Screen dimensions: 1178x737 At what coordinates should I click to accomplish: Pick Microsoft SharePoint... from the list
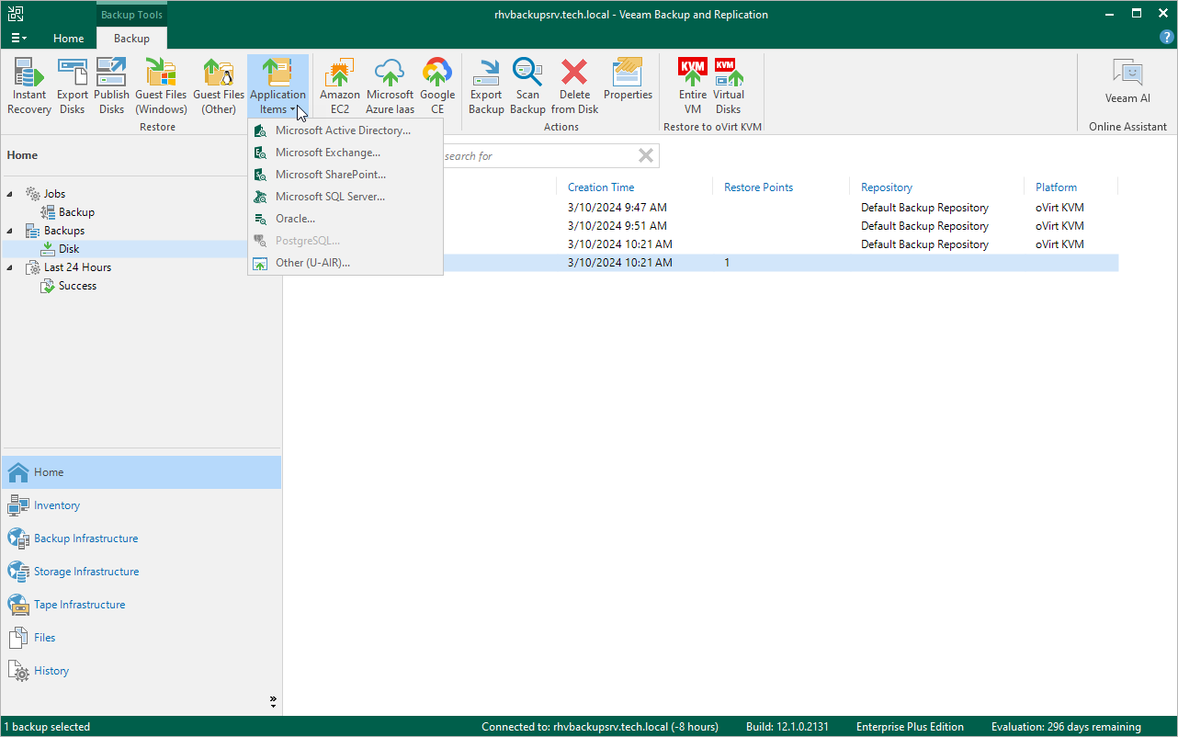pos(345,175)
